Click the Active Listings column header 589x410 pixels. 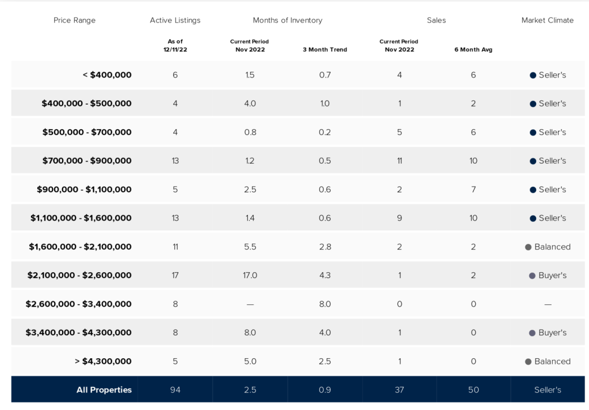(175, 20)
